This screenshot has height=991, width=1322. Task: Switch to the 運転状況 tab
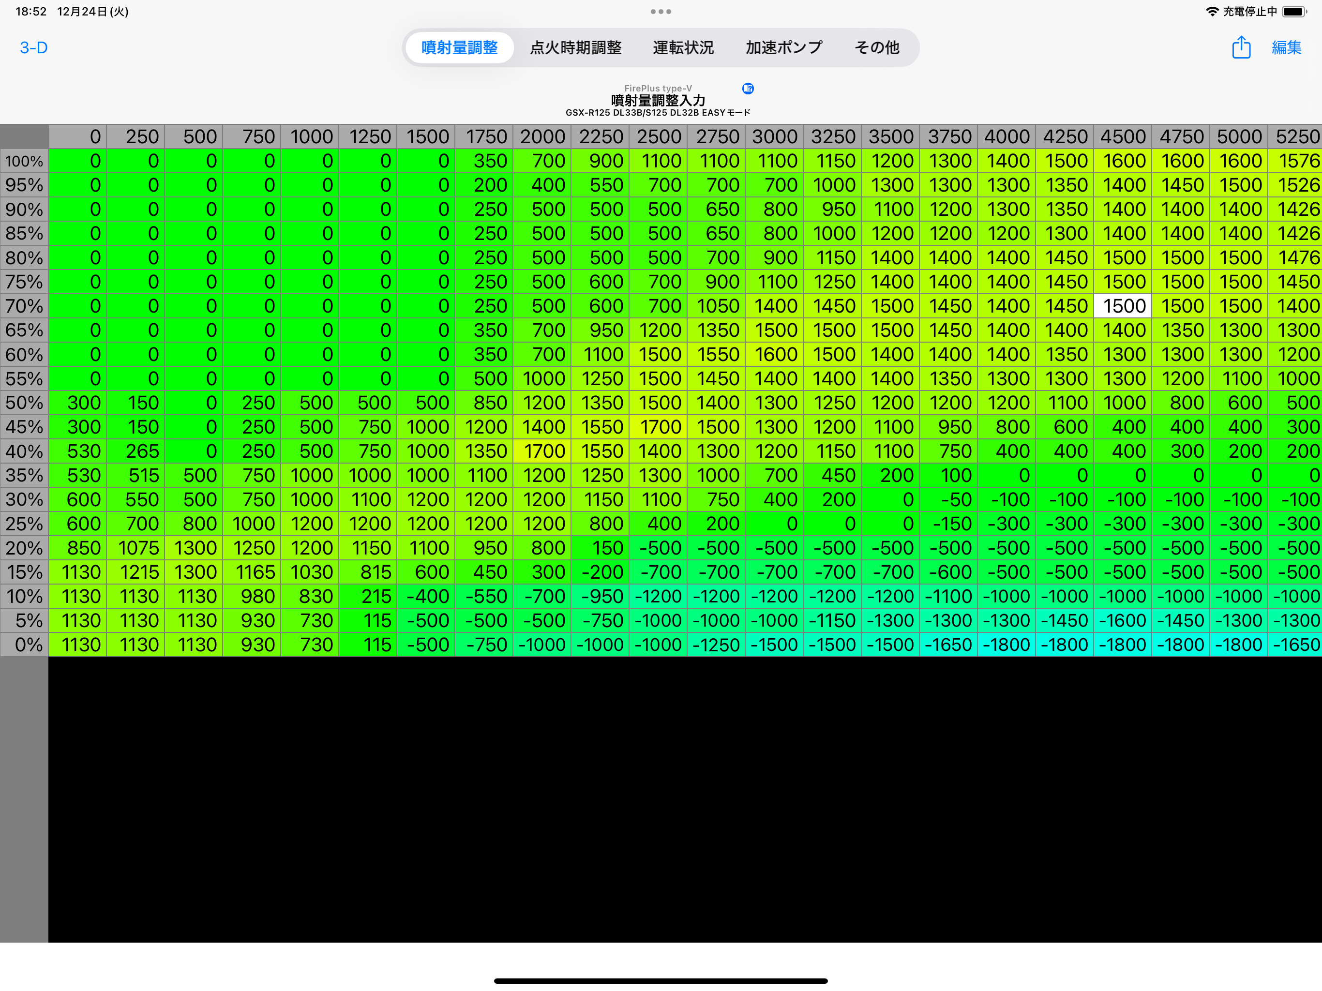(683, 48)
